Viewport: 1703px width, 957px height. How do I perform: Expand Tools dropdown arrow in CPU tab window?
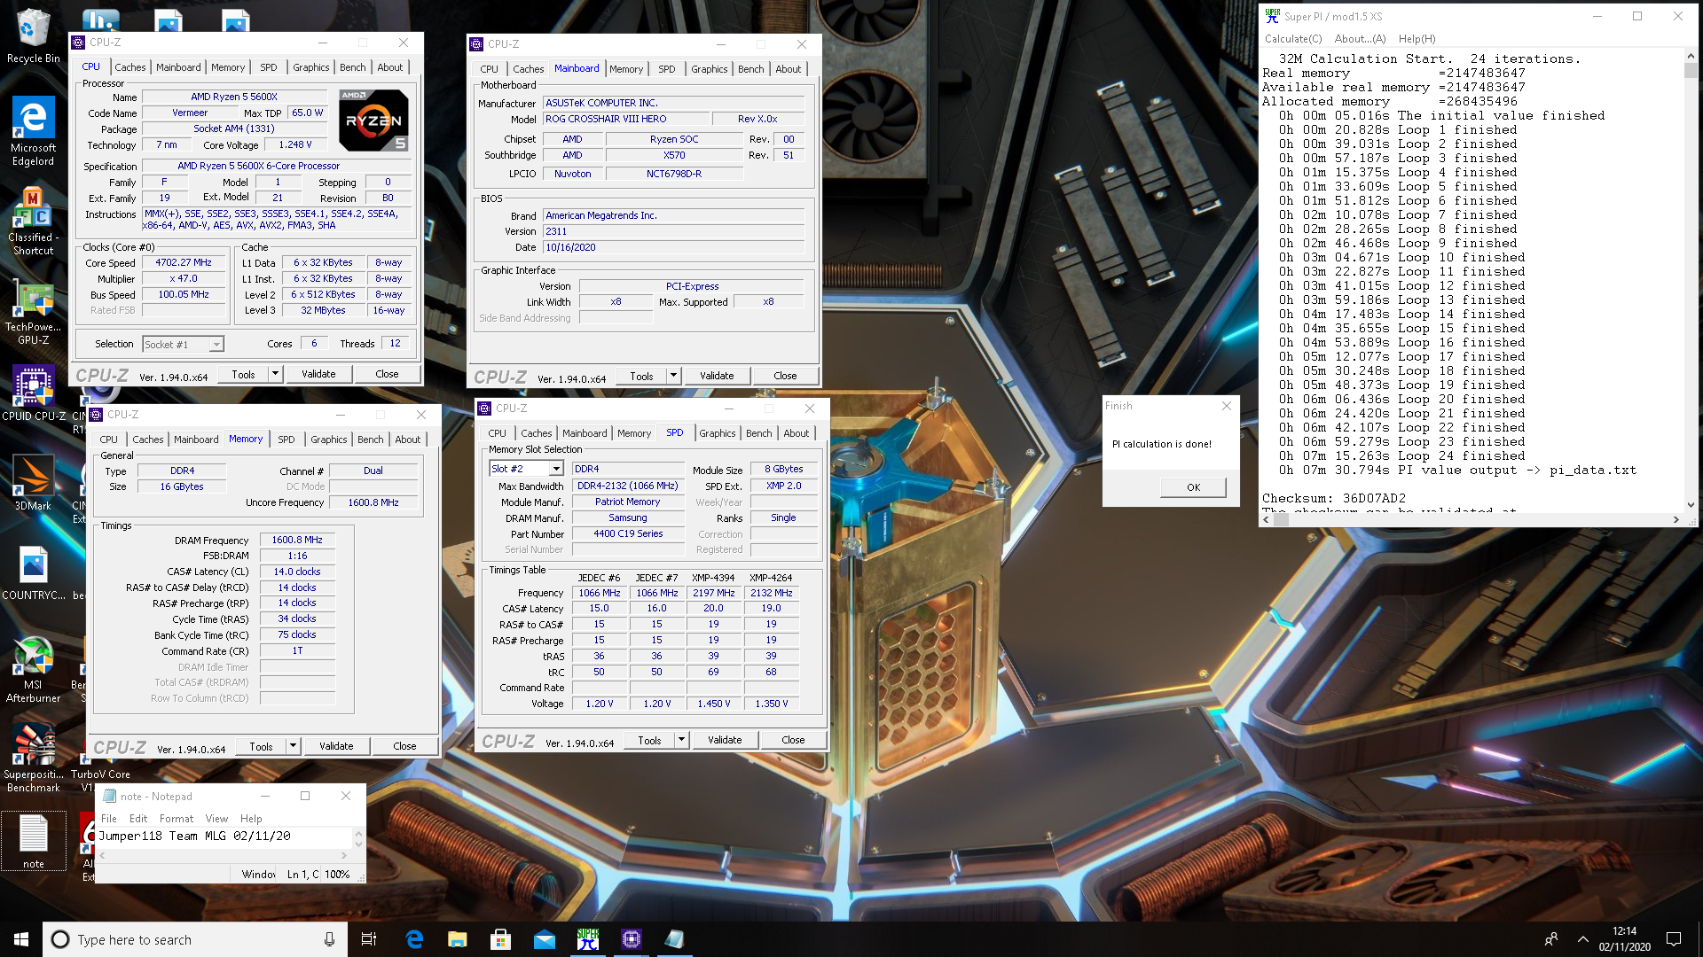[x=275, y=374]
